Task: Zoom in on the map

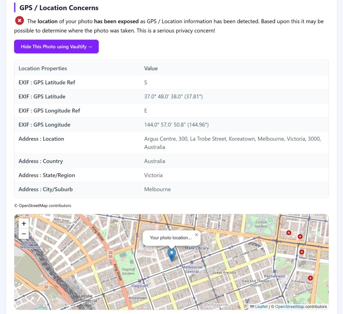Action: pyautogui.click(x=24, y=223)
